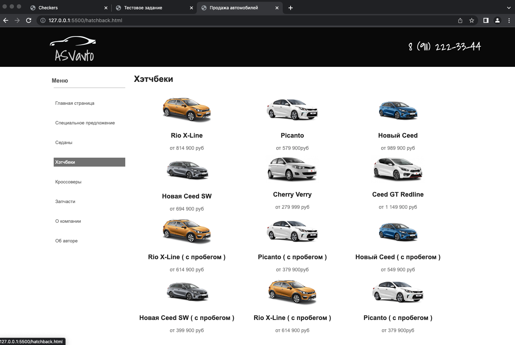Image resolution: width=515 pixels, height=345 pixels.
Task: Click the Rio X-Line car photo
Action: 186,110
